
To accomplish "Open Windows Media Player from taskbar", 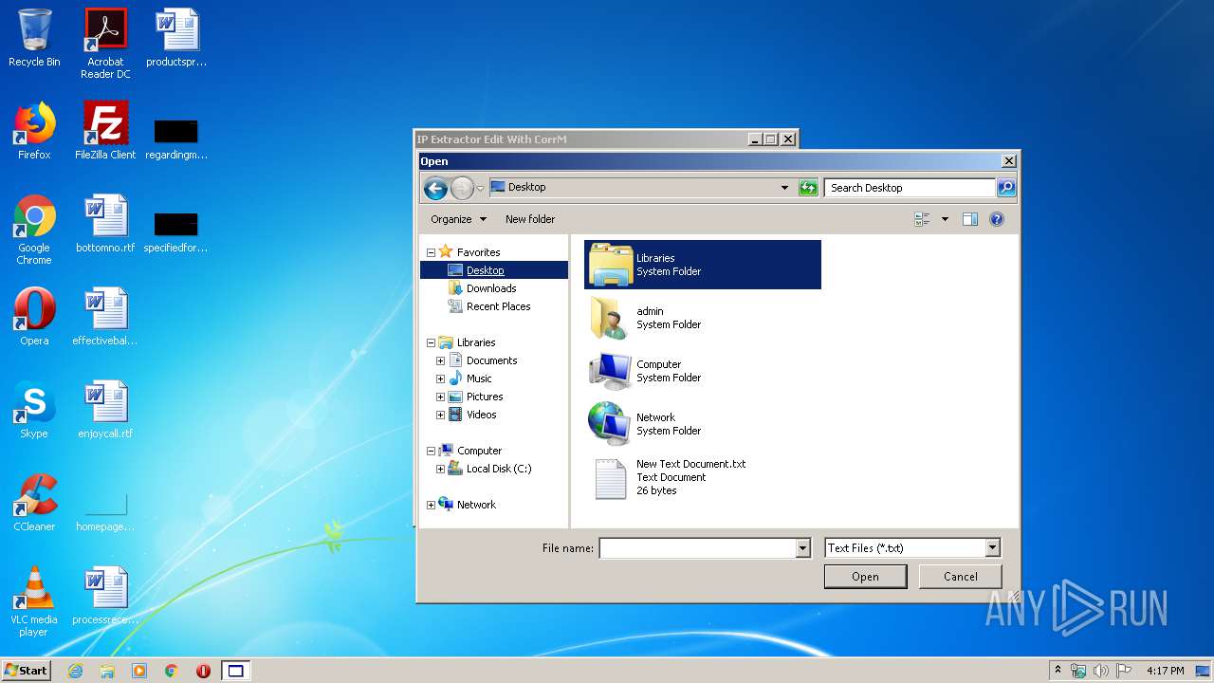I will click(139, 671).
